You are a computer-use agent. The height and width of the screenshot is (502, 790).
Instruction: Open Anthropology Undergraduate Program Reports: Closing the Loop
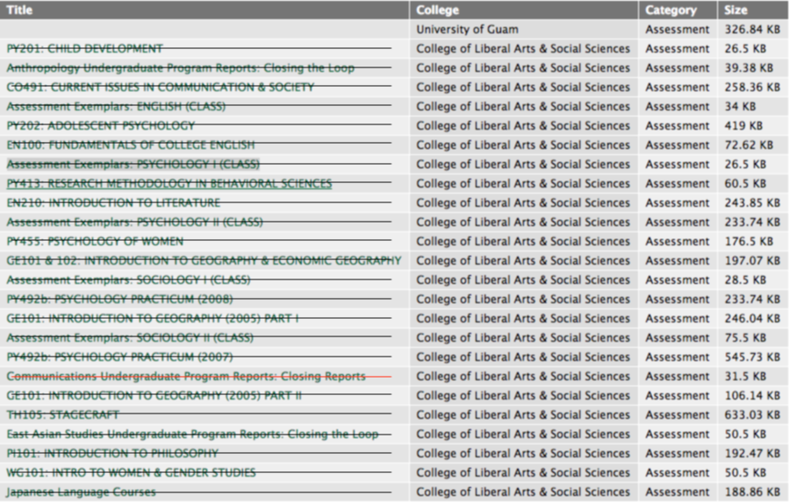click(x=180, y=68)
